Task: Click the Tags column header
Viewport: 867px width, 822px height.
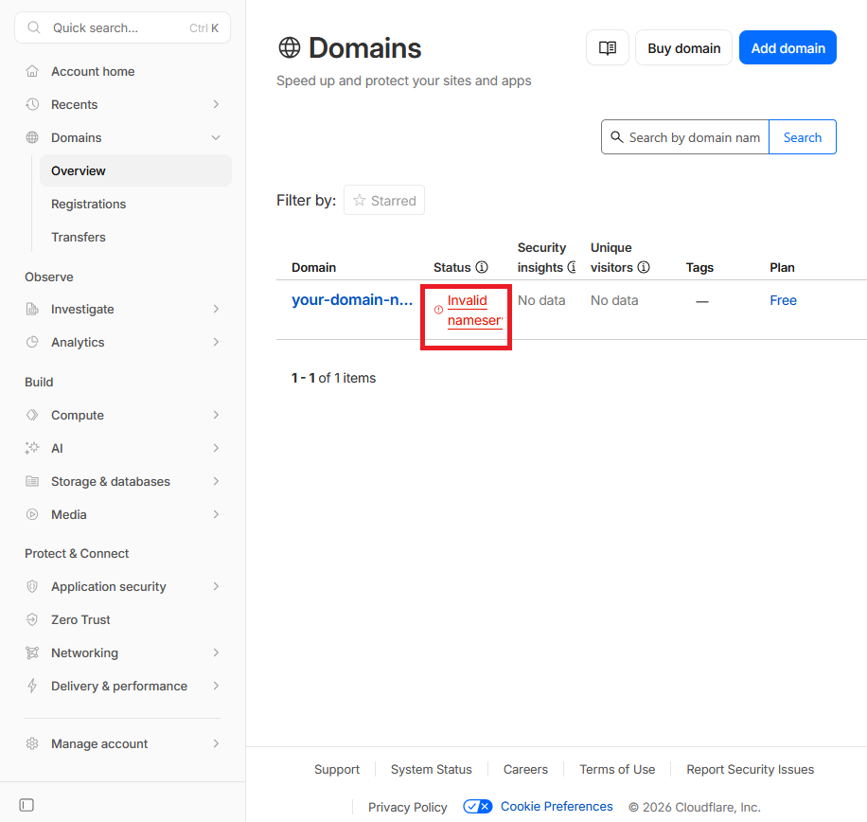Action: tap(699, 268)
